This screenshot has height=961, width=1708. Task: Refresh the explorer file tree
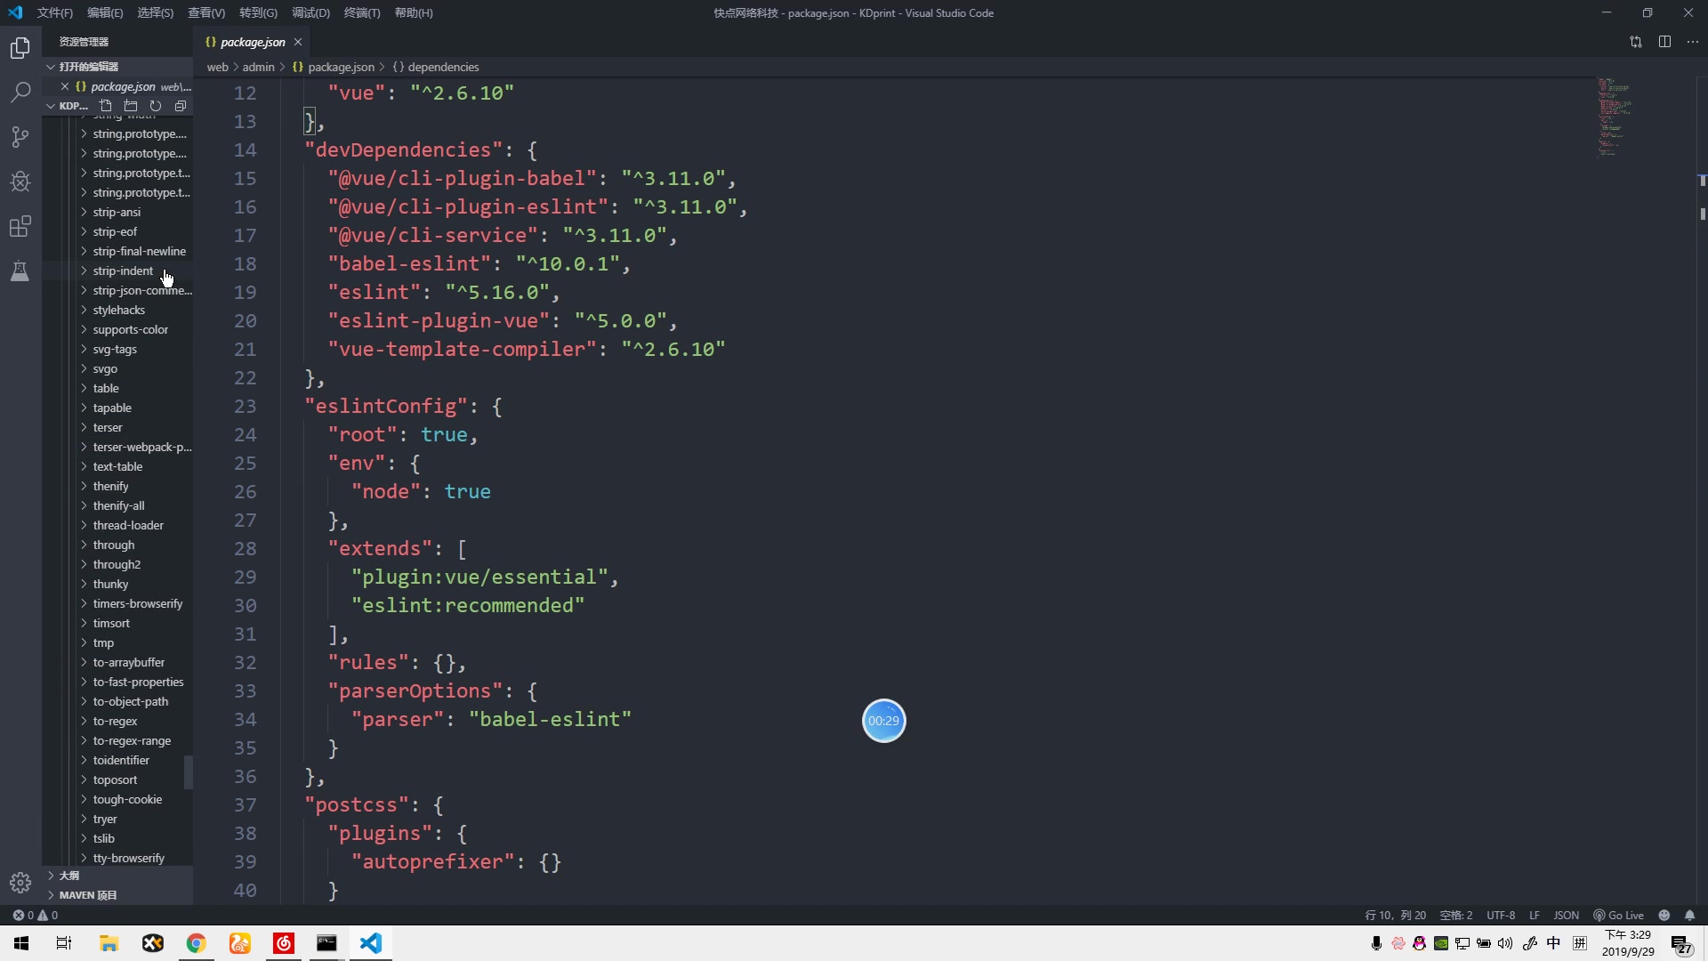point(156,106)
